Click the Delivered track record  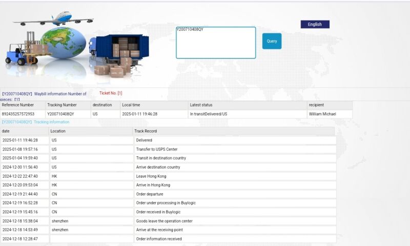144,140
